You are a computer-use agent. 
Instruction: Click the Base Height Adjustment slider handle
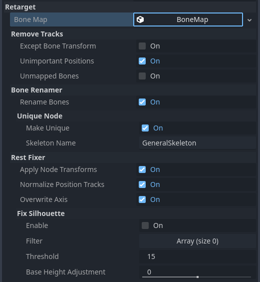pyautogui.click(x=198, y=277)
